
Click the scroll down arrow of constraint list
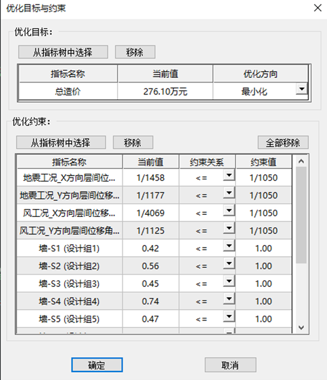[x=301, y=328]
